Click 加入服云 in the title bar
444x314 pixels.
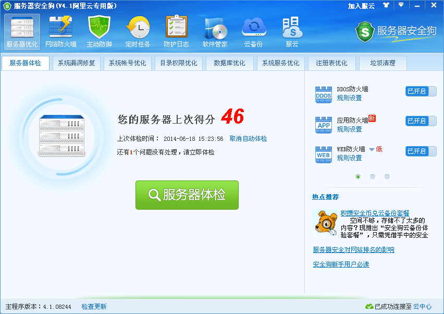click(x=361, y=6)
